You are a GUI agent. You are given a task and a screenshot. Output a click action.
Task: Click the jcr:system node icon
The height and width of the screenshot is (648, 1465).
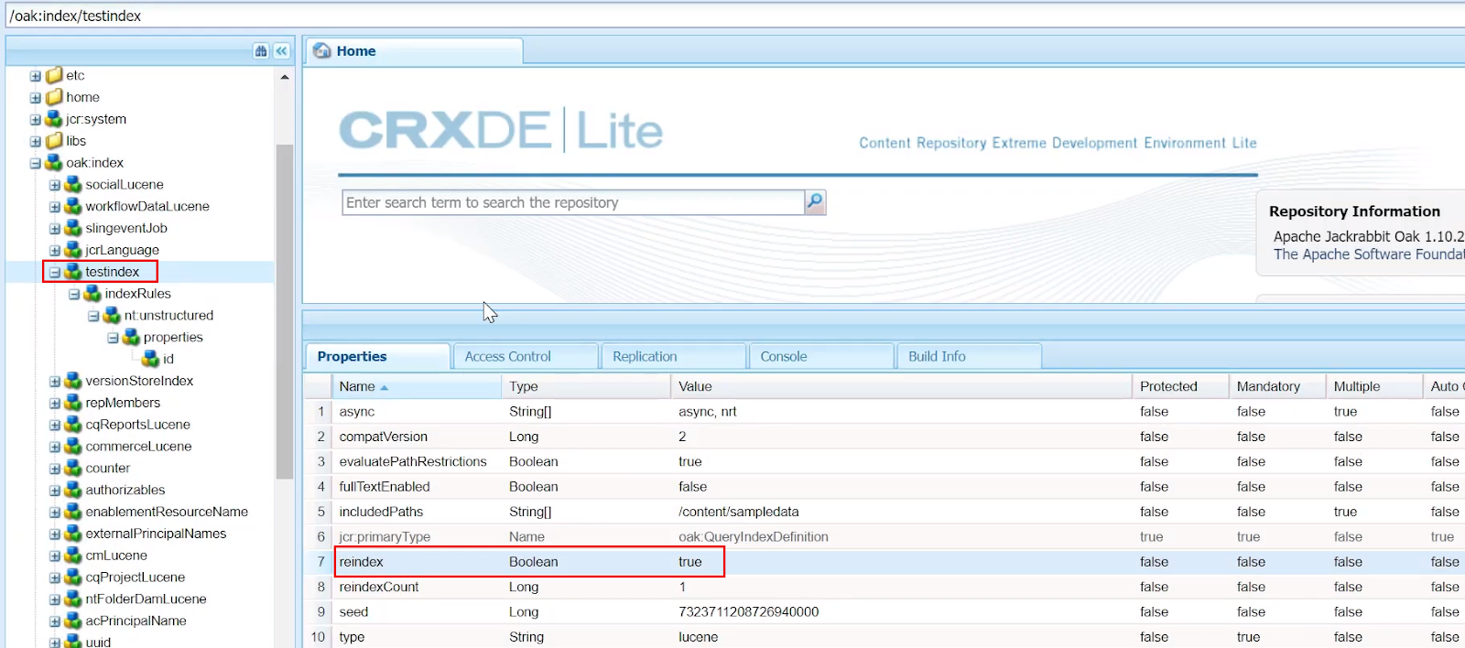coord(54,119)
